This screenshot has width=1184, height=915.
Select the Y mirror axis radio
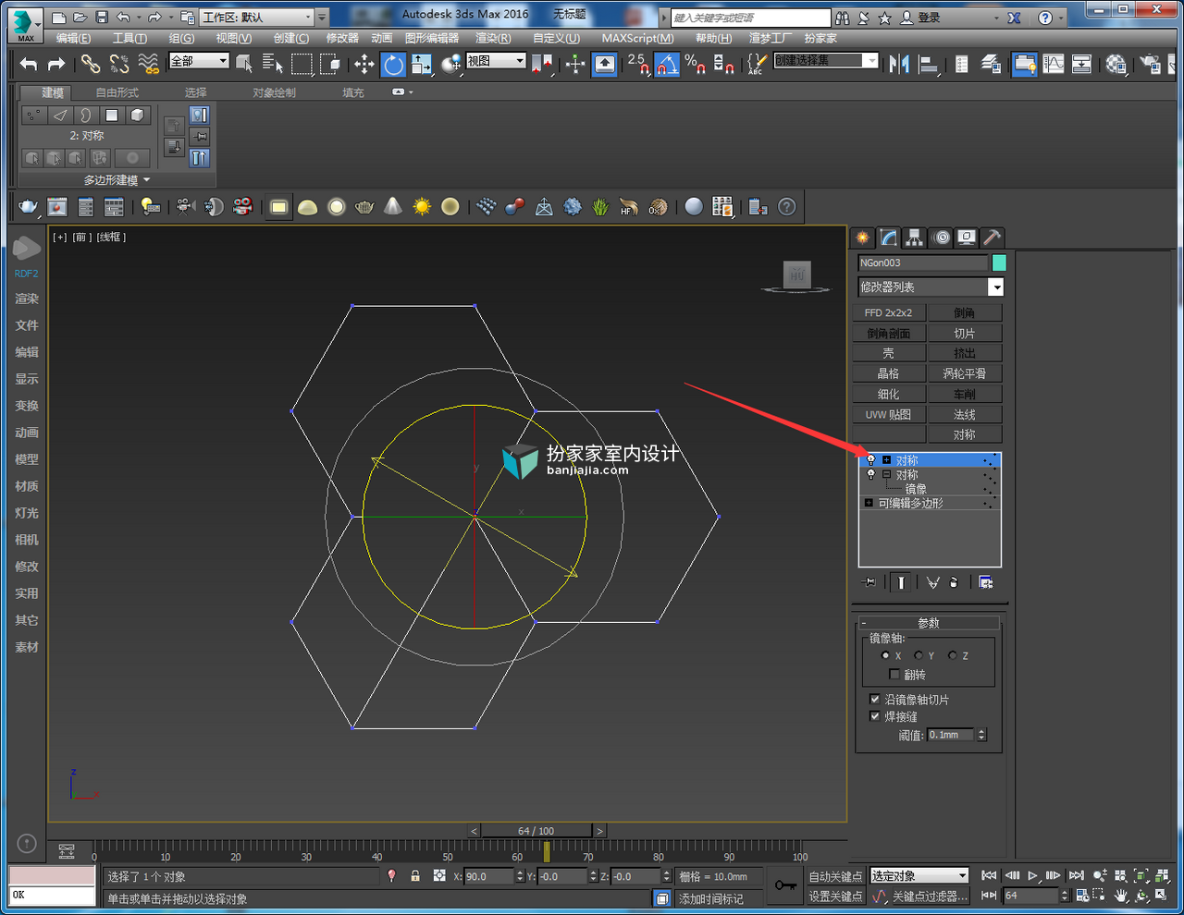(x=919, y=655)
